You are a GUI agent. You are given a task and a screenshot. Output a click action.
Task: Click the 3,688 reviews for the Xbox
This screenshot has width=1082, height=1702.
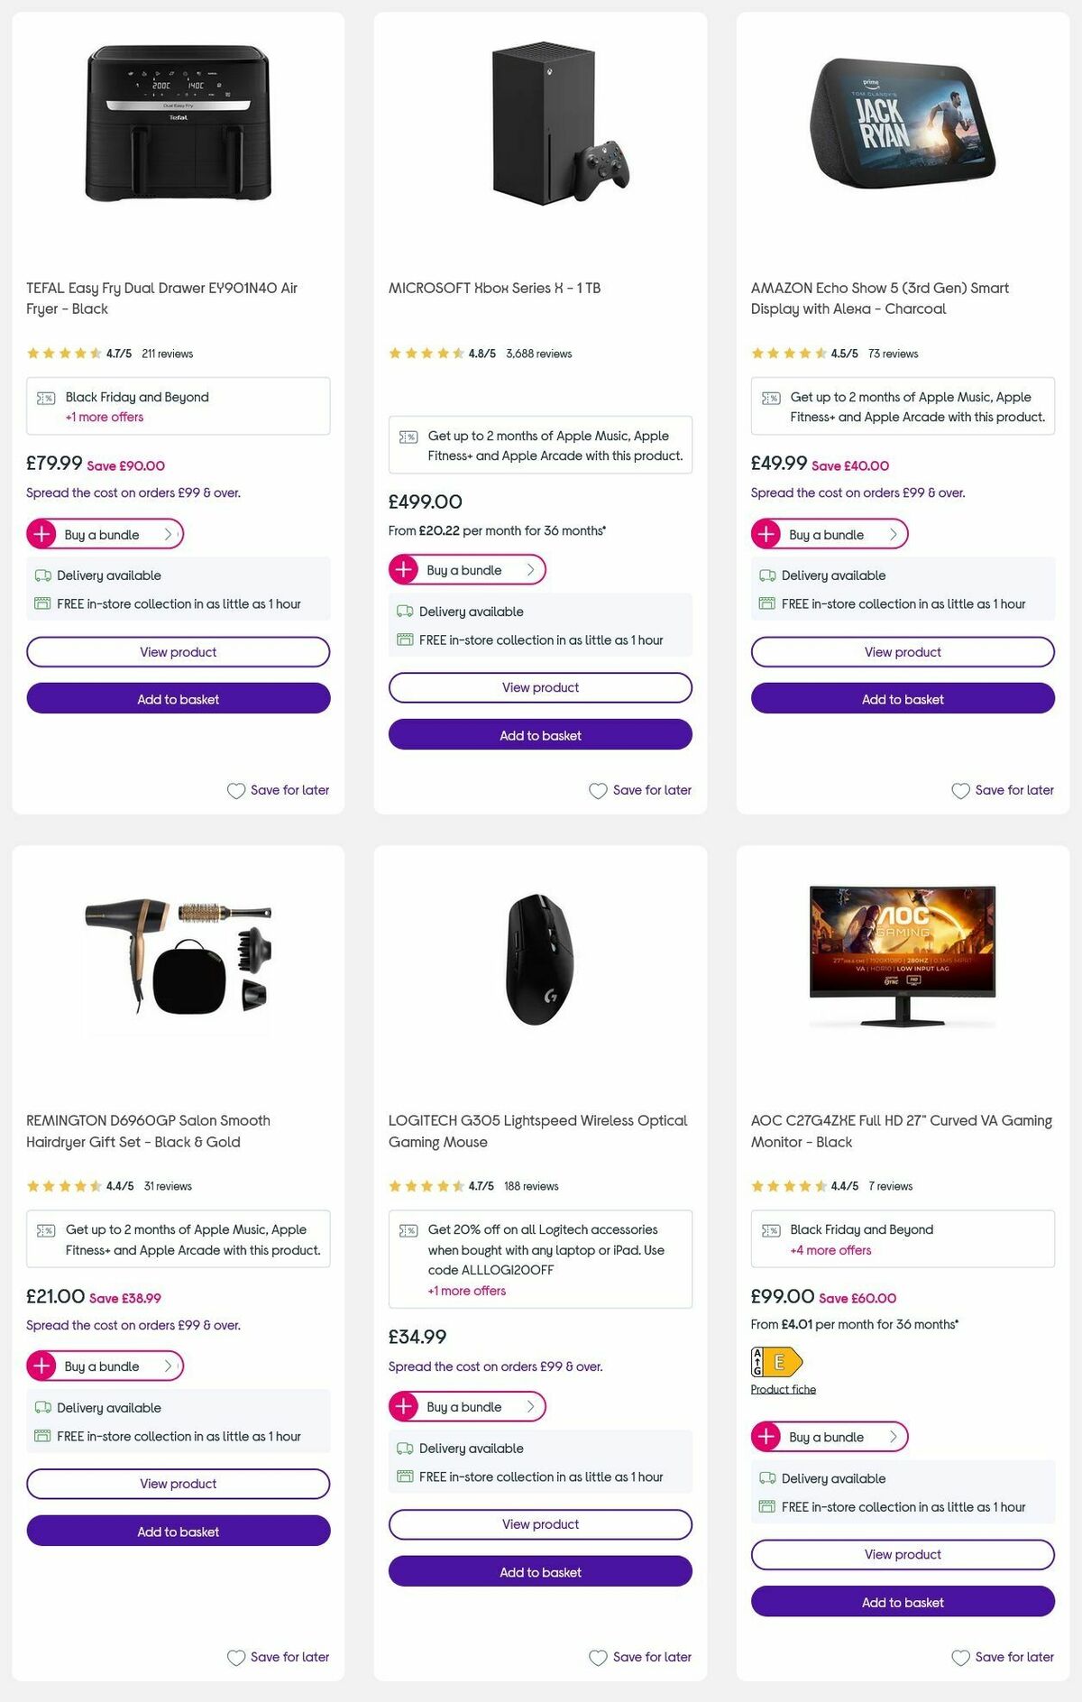538,354
